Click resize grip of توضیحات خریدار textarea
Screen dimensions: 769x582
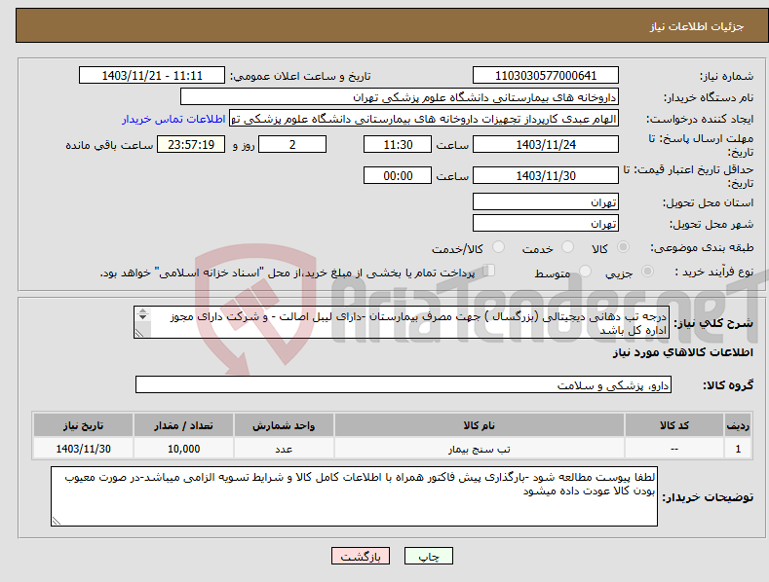pos(57,522)
